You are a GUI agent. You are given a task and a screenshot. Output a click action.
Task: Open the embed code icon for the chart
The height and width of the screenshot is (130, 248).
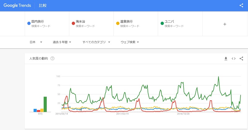pyautogui.click(x=234, y=58)
